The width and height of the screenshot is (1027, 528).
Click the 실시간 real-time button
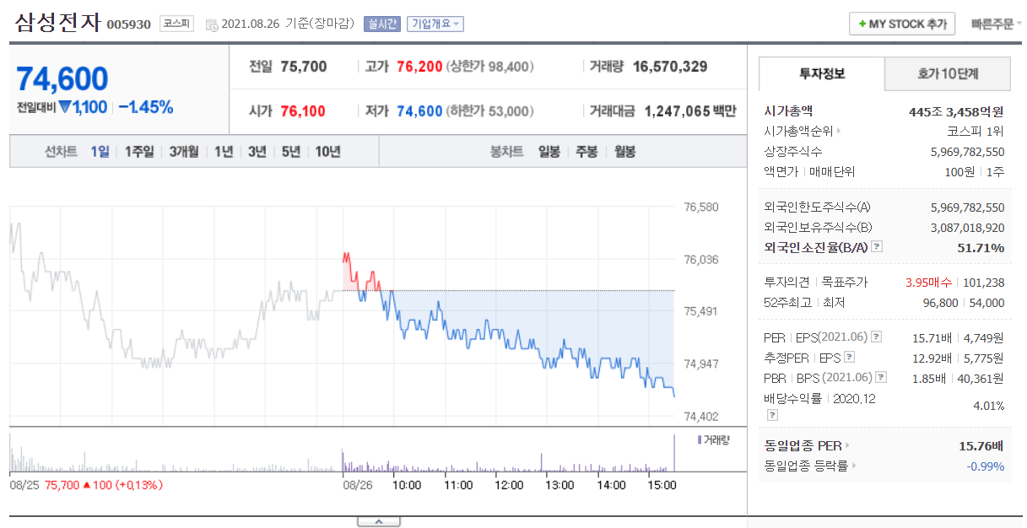coord(382,24)
